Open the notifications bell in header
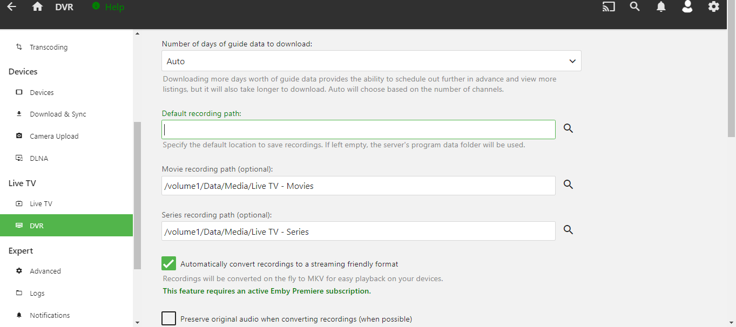Screen dimensions: 736x327 click(661, 7)
